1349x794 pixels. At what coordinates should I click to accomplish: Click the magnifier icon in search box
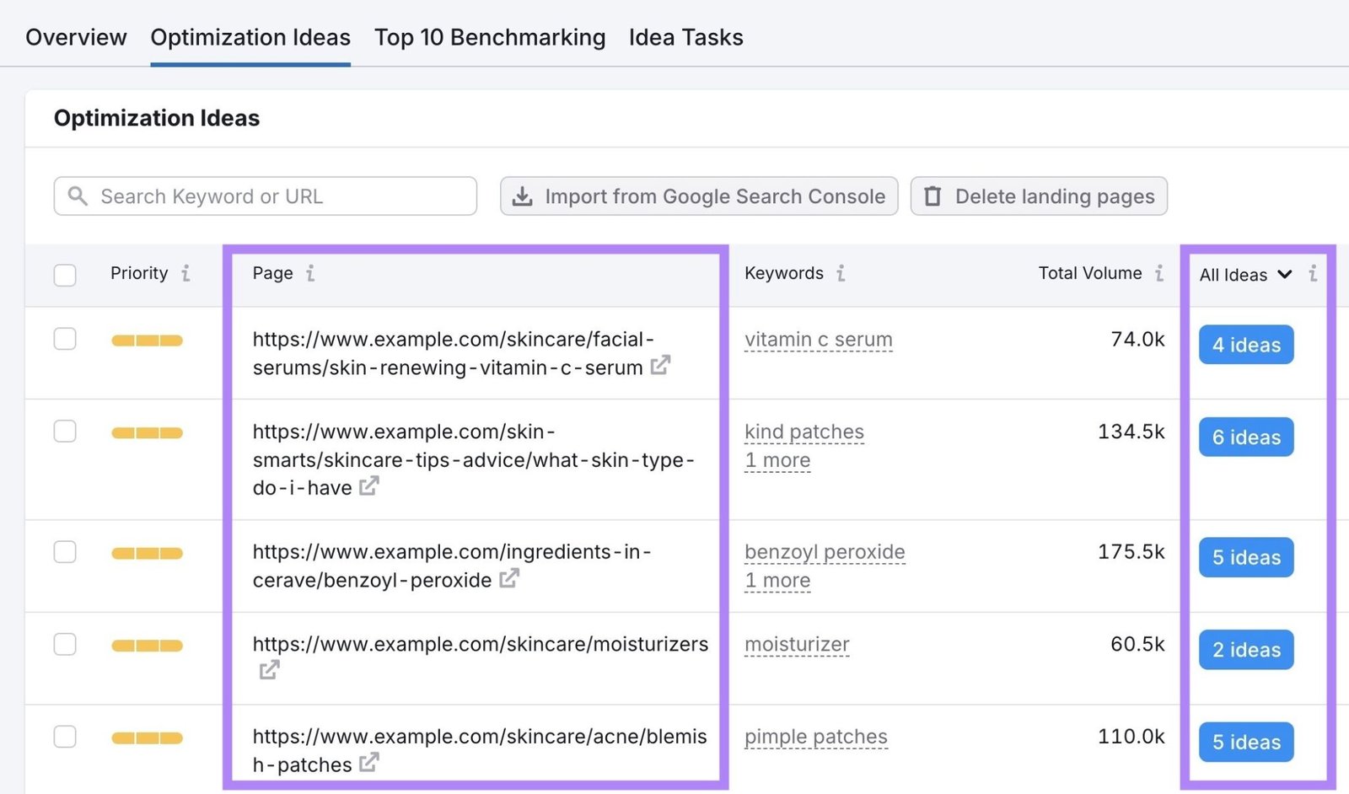click(78, 196)
